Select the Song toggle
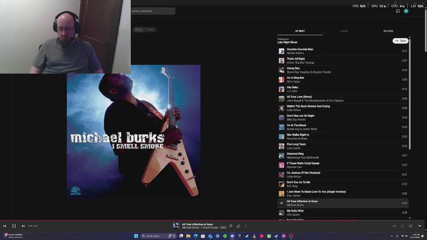The height and width of the screenshot is (240, 427). coord(138,30)
